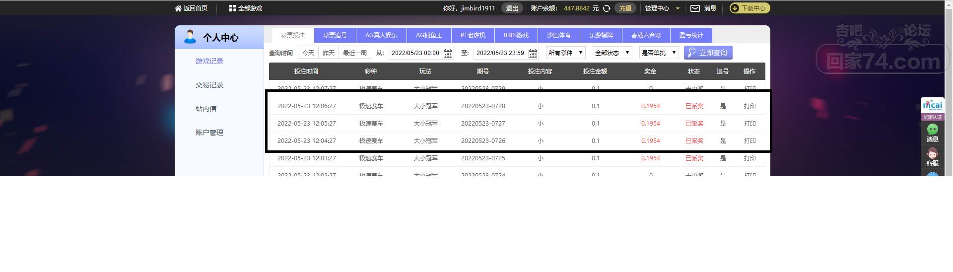The height and width of the screenshot is (272, 953).
Task: Open the 消息 envelope icon
Action: [695, 8]
